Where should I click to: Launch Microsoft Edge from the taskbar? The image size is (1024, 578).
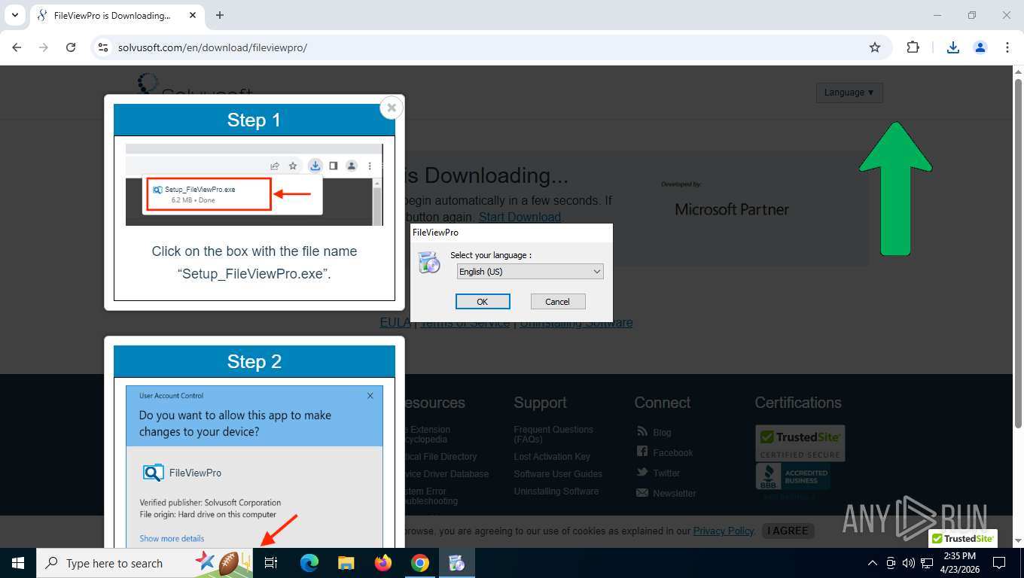pyautogui.click(x=309, y=563)
